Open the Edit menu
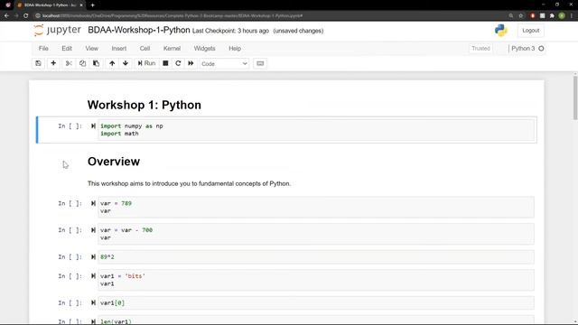Image resolution: width=578 pixels, height=325 pixels. click(67, 48)
